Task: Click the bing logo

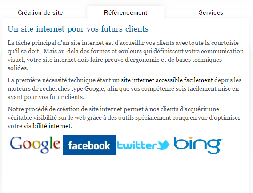Action: (198, 145)
